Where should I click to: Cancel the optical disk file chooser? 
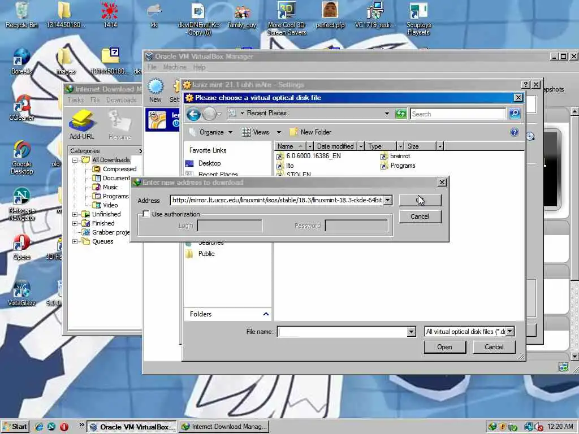[494, 347]
